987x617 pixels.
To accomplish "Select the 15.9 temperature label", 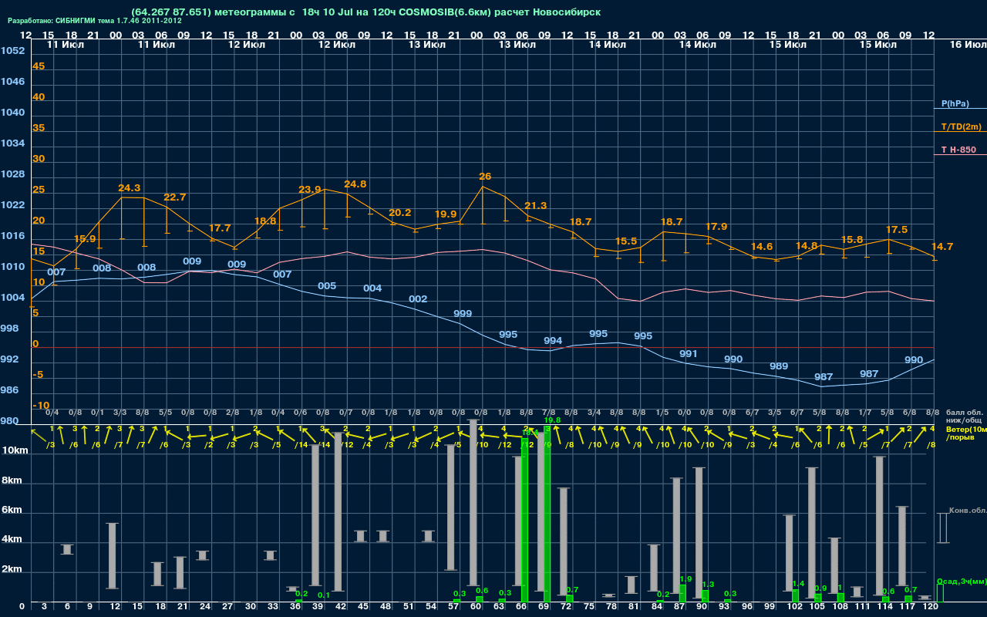I will [x=85, y=239].
